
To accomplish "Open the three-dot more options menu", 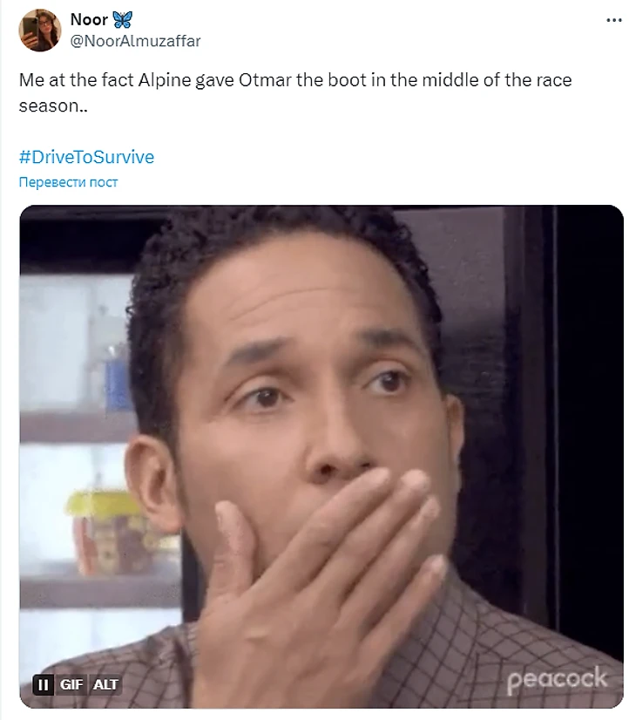I will (614, 20).
